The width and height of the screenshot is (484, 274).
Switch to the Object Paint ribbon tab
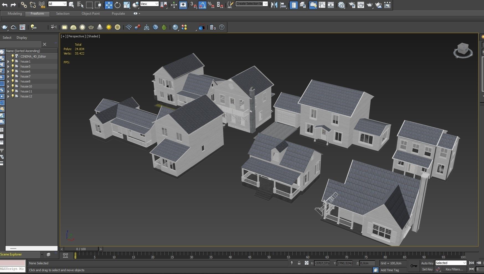click(91, 14)
